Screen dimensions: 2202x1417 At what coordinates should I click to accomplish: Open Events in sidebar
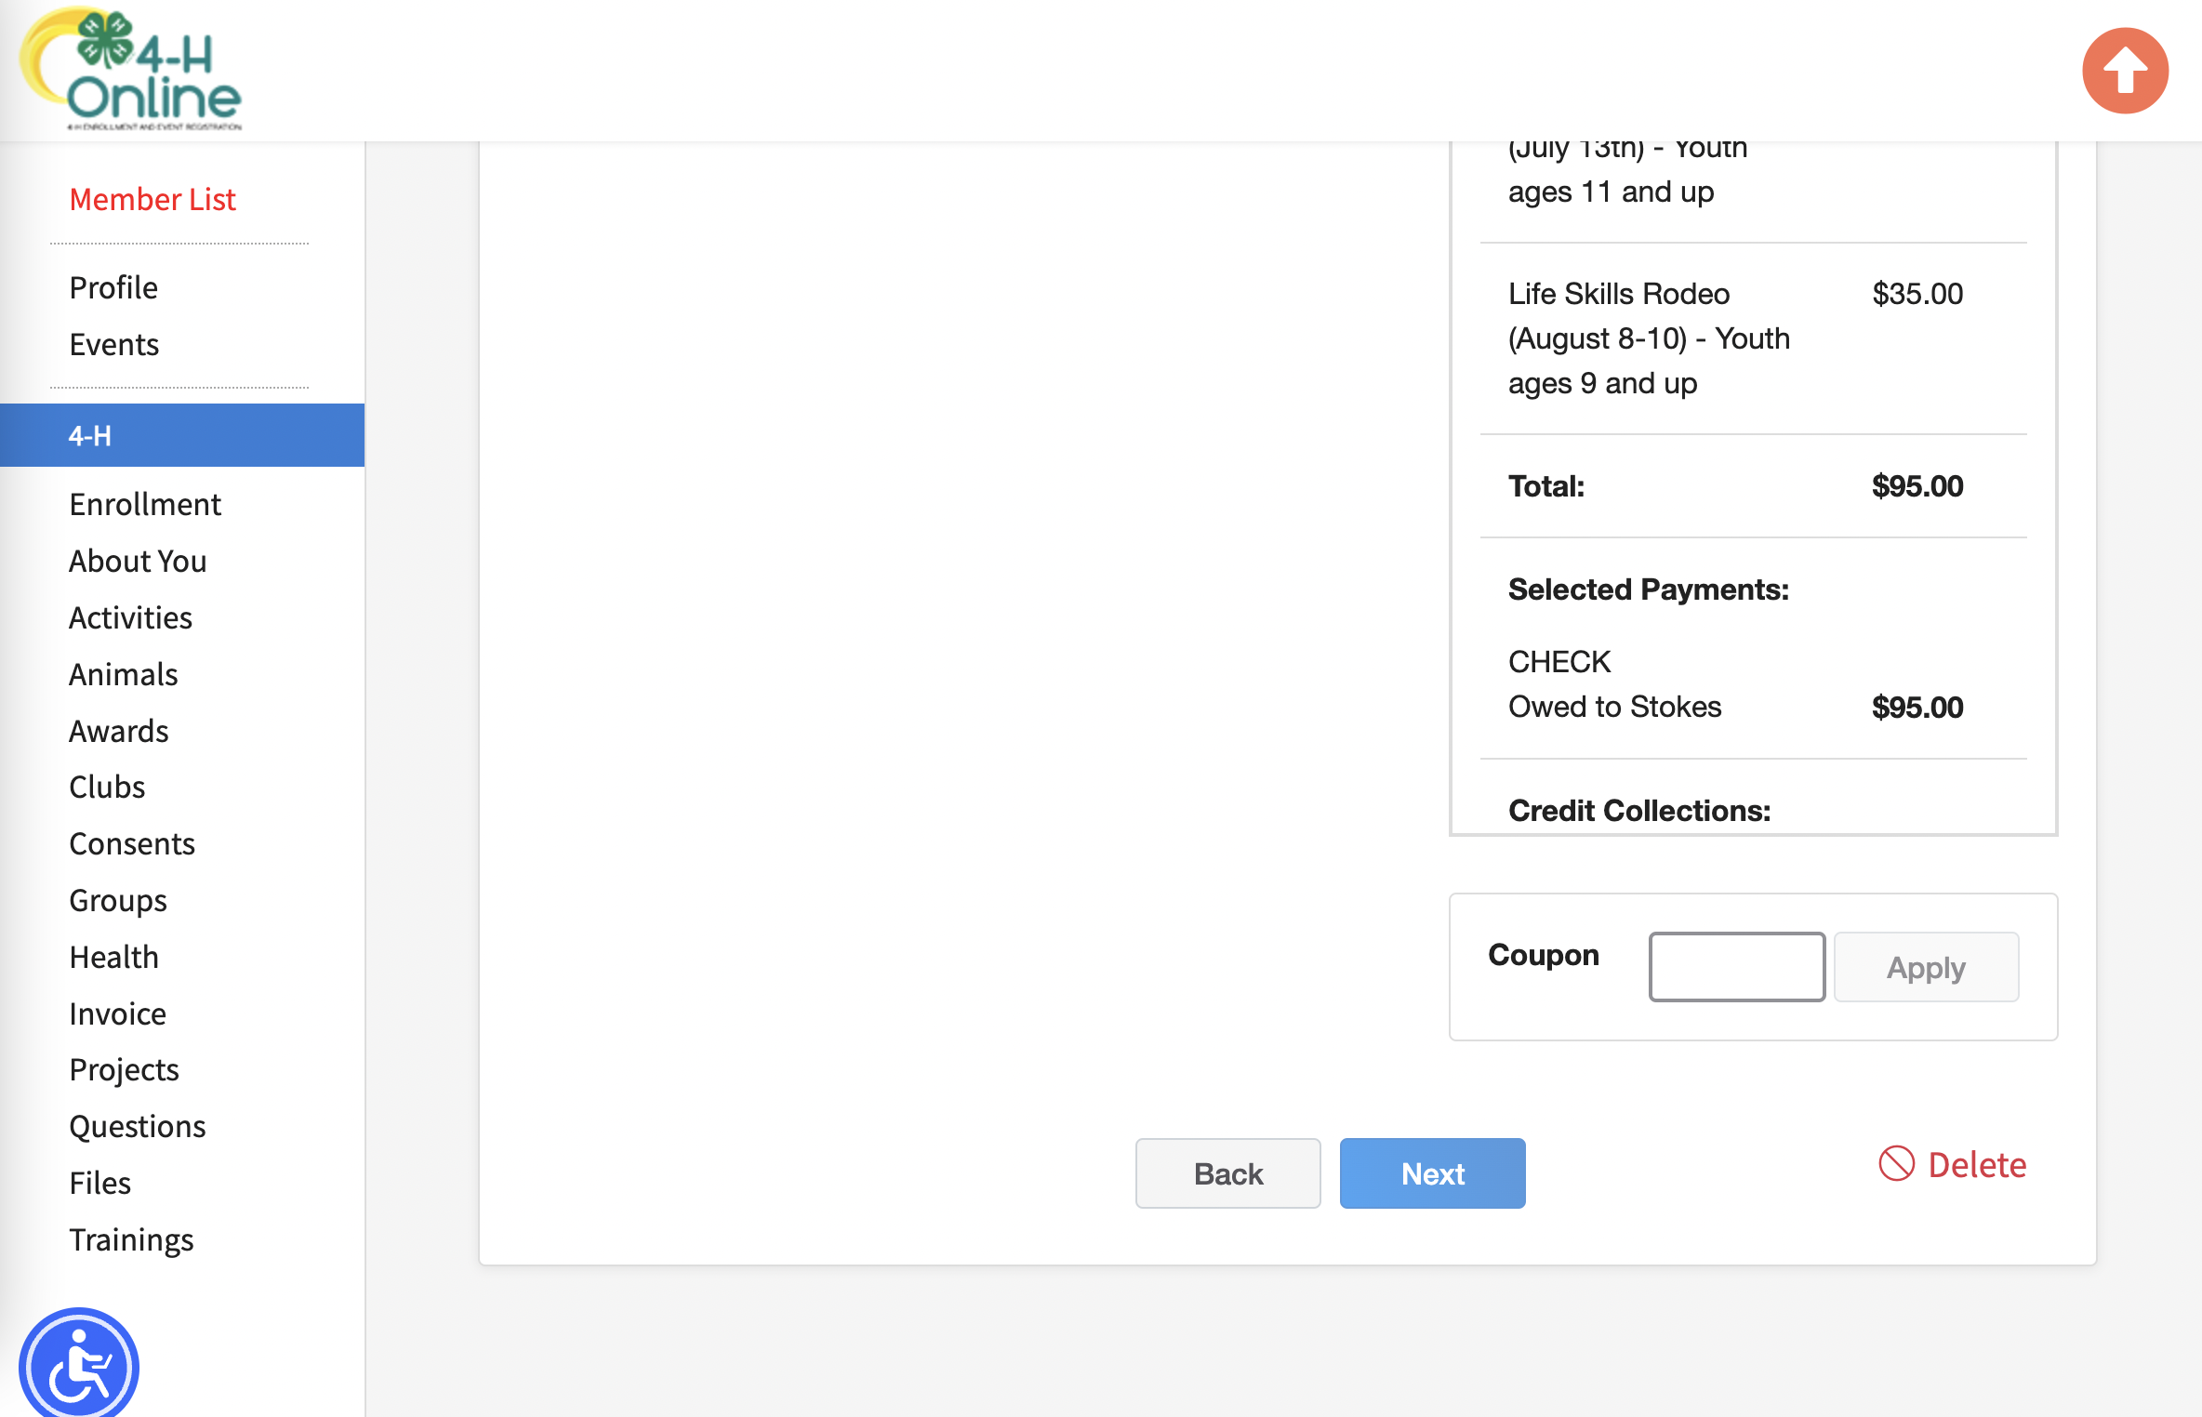(x=114, y=344)
